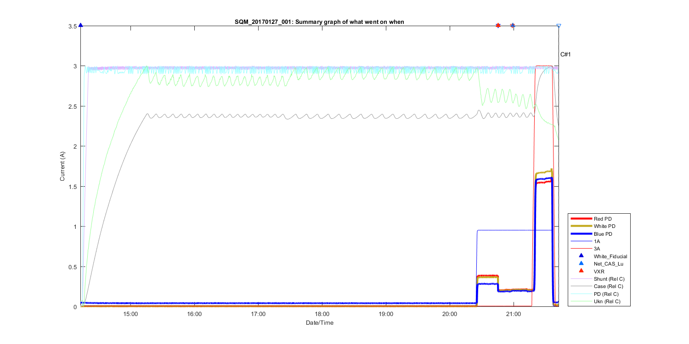Screen dimensions: 689x344
Task: Select the 3A legend entry
Action: [x=597, y=249]
